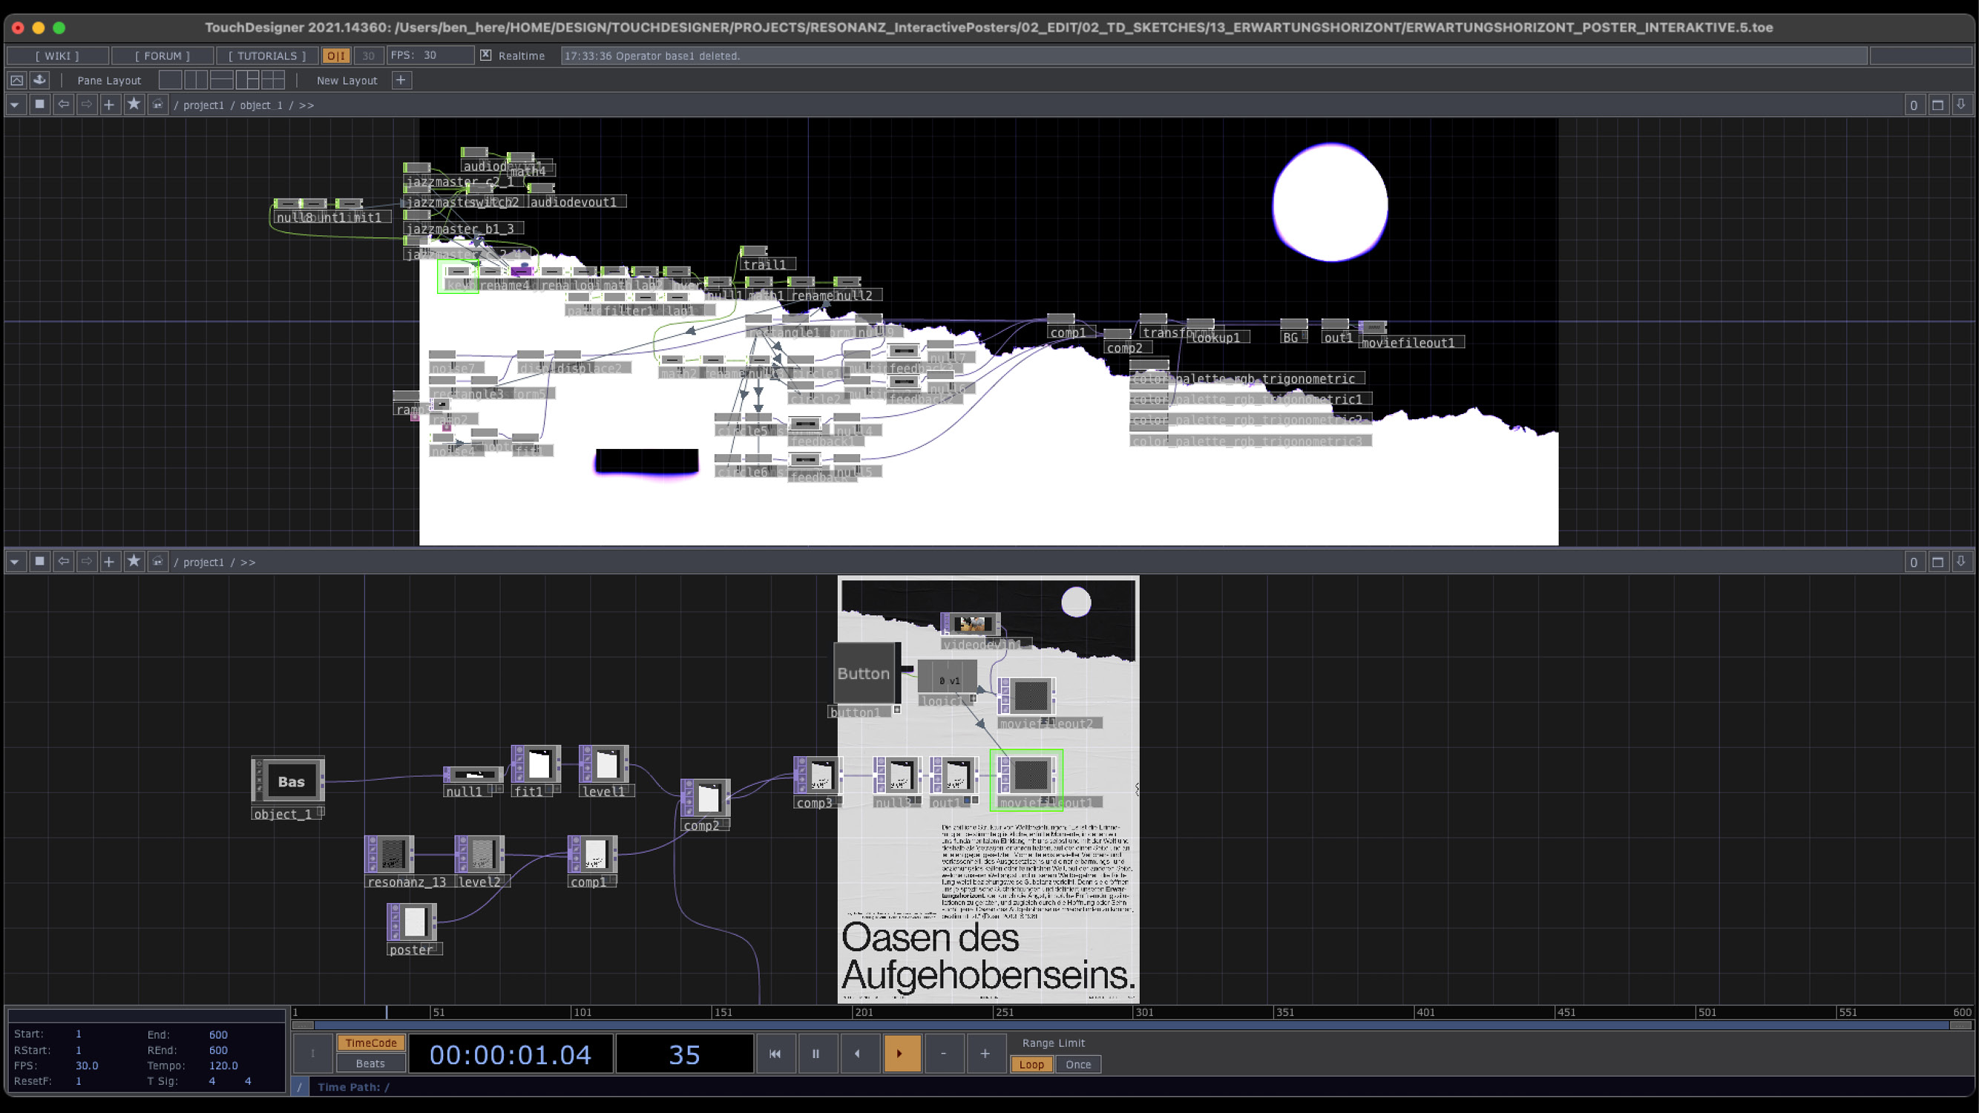Switch the time display to Beats
Screen dimensions: 1979x1113
pos(370,1063)
